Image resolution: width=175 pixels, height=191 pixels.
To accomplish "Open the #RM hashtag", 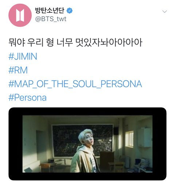I will coord(18,70).
